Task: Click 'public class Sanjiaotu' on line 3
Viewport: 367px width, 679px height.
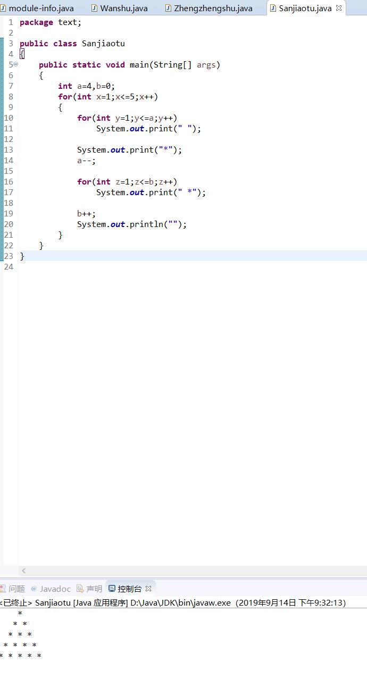Action: pos(72,44)
